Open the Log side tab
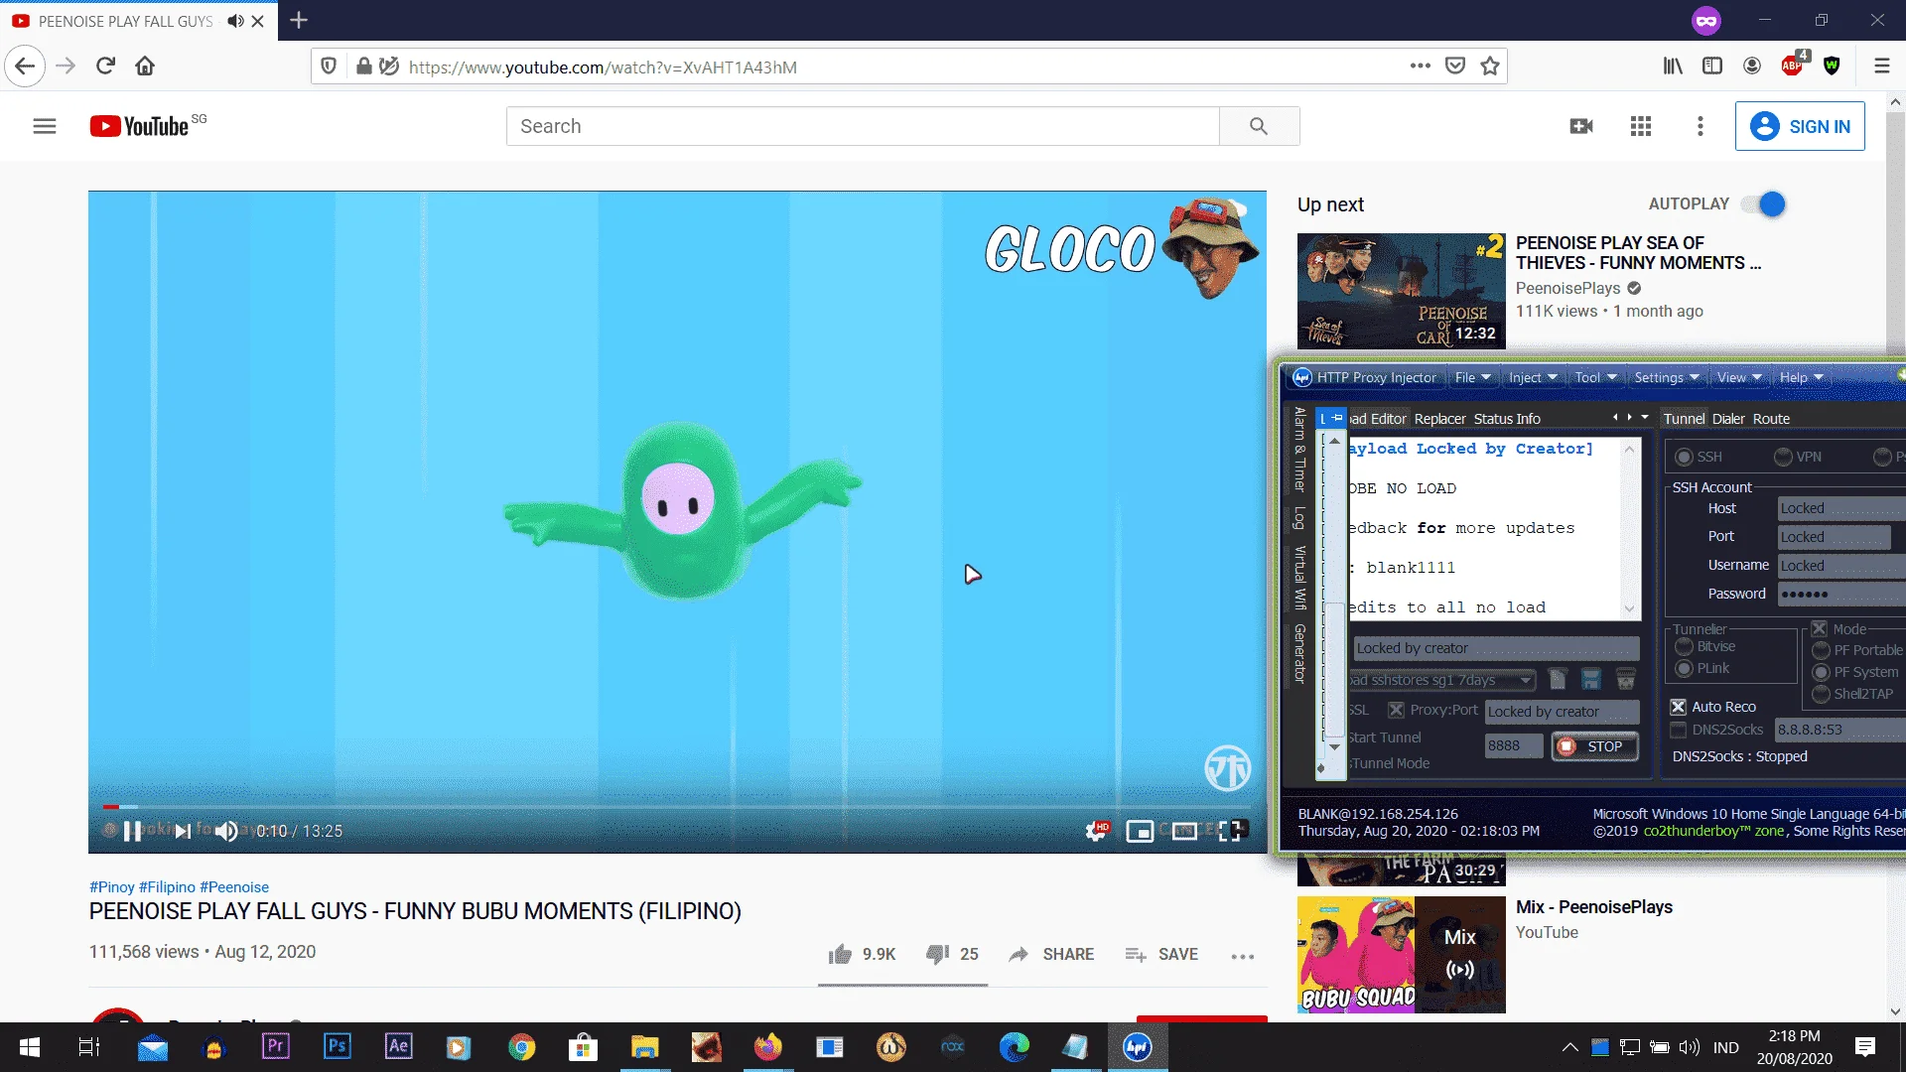This screenshot has height=1072, width=1906. [1299, 518]
